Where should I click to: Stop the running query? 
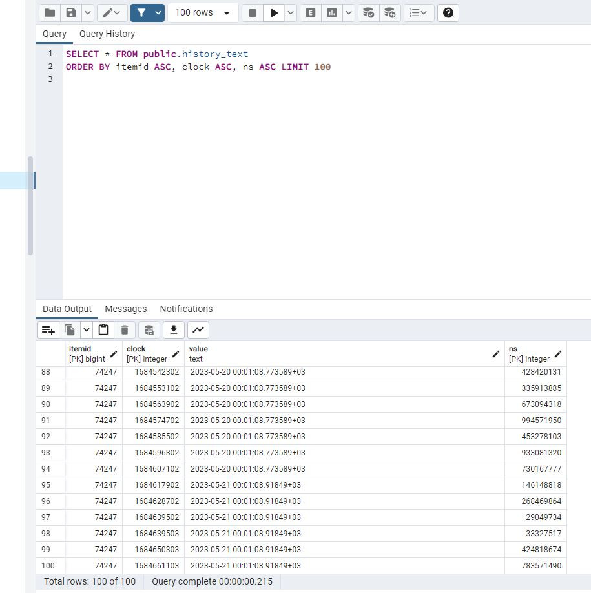coord(253,13)
